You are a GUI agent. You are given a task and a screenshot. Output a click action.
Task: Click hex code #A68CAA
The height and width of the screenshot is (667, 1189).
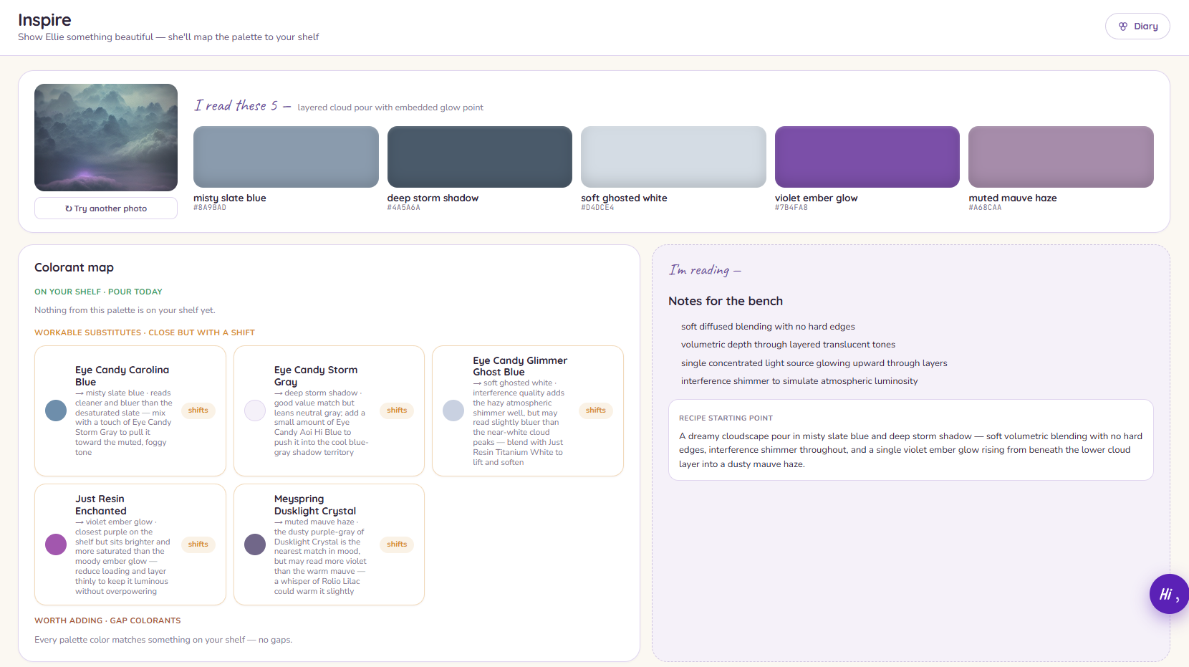point(985,208)
